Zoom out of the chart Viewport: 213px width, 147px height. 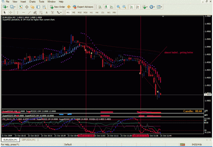coord(124,7)
